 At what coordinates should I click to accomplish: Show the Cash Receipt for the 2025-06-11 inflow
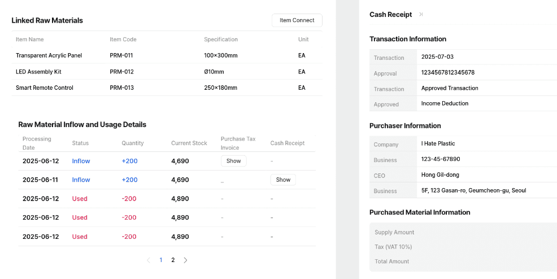283,180
